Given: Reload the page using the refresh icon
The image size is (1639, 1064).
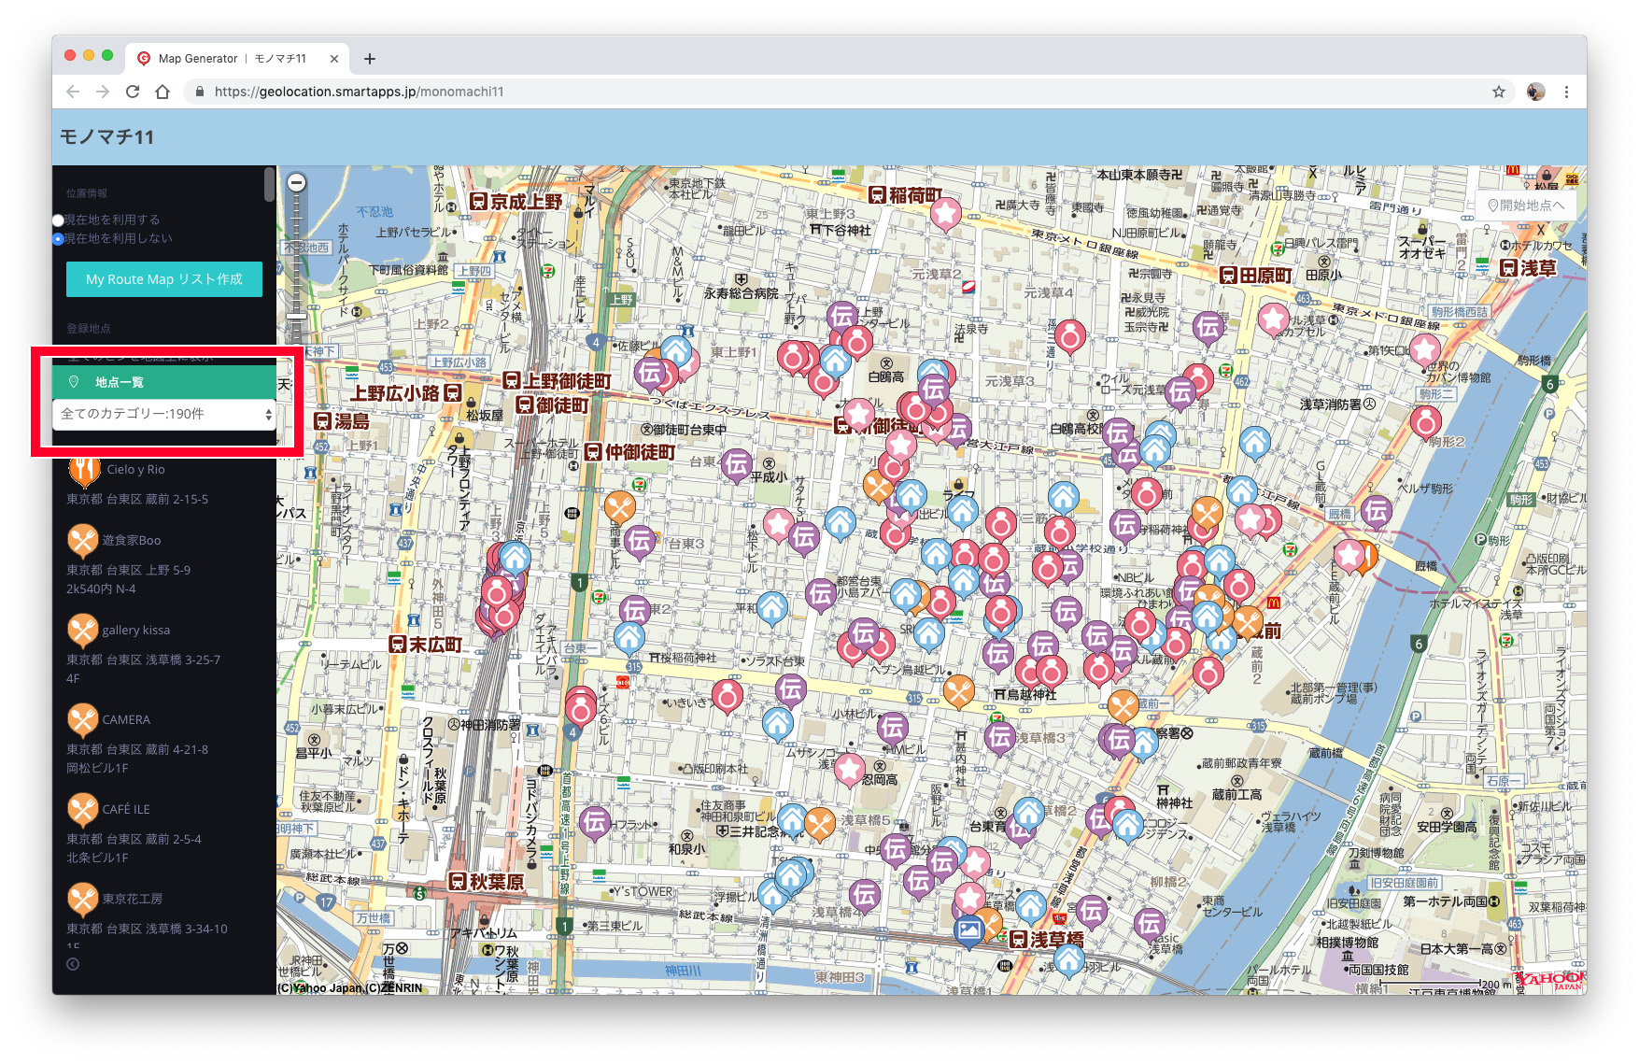Looking at the screenshot, I should coord(133,92).
